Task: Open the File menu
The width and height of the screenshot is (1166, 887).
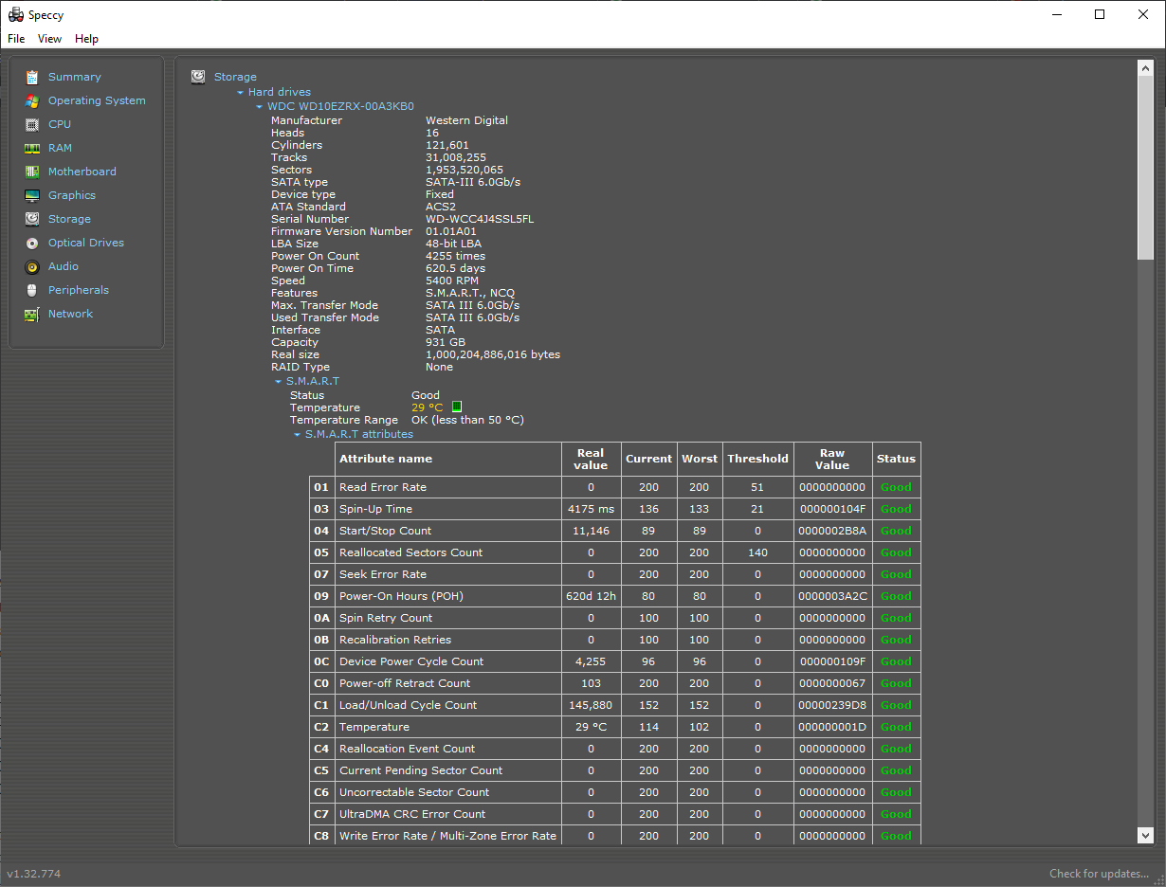Action: (x=16, y=39)
